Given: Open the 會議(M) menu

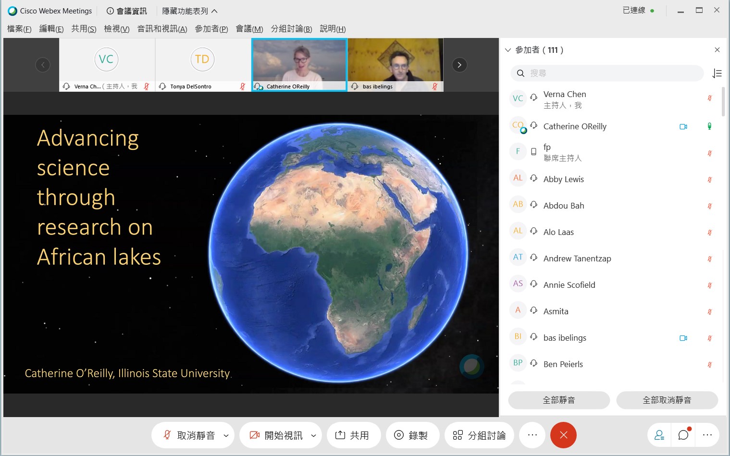Looking at the screenshot, I should point(249,29).
